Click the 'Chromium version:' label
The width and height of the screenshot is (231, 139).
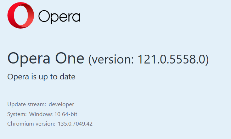coord(31,124)
